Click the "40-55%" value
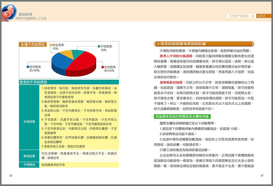273x186 pixels. [x=109, y=71]
